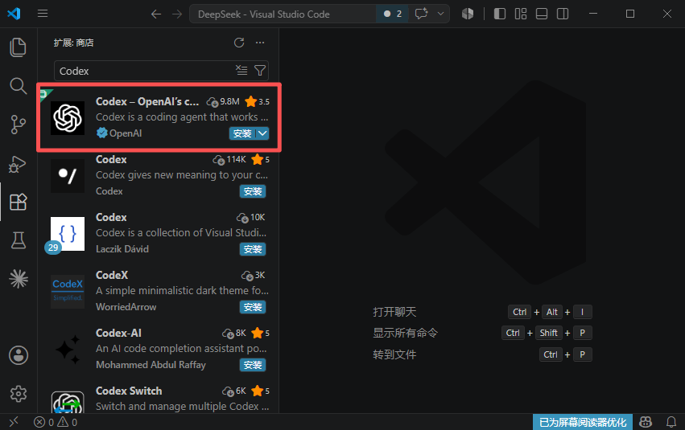This screenshot has width=685, height=430.
Task: Install the Codex extension by Laczik Dávid
Action: coord(253,249)
